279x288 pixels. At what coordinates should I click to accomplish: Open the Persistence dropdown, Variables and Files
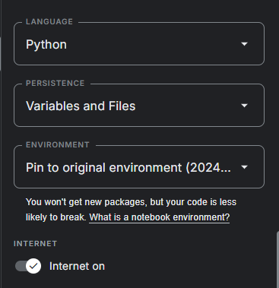click(139, 106)
